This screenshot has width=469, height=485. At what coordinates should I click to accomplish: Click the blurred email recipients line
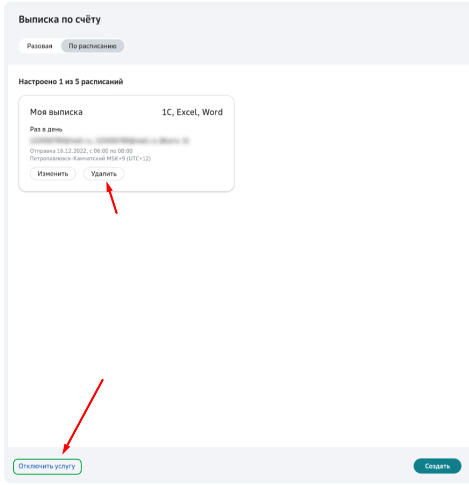point(109,141)
